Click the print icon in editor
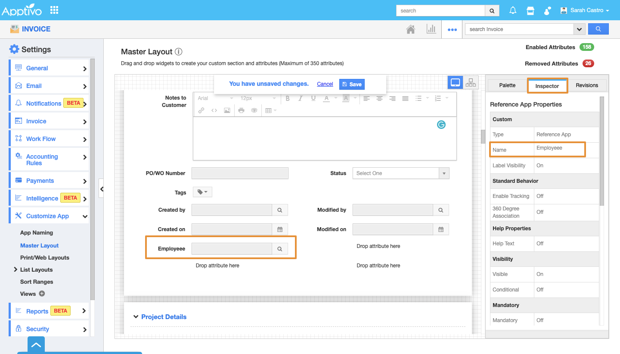620x354 pixels. tap(241, 110)
